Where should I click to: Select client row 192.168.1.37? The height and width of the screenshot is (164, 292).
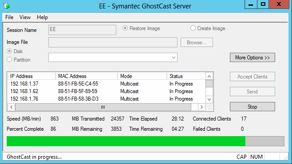click(x=107, y=84)
